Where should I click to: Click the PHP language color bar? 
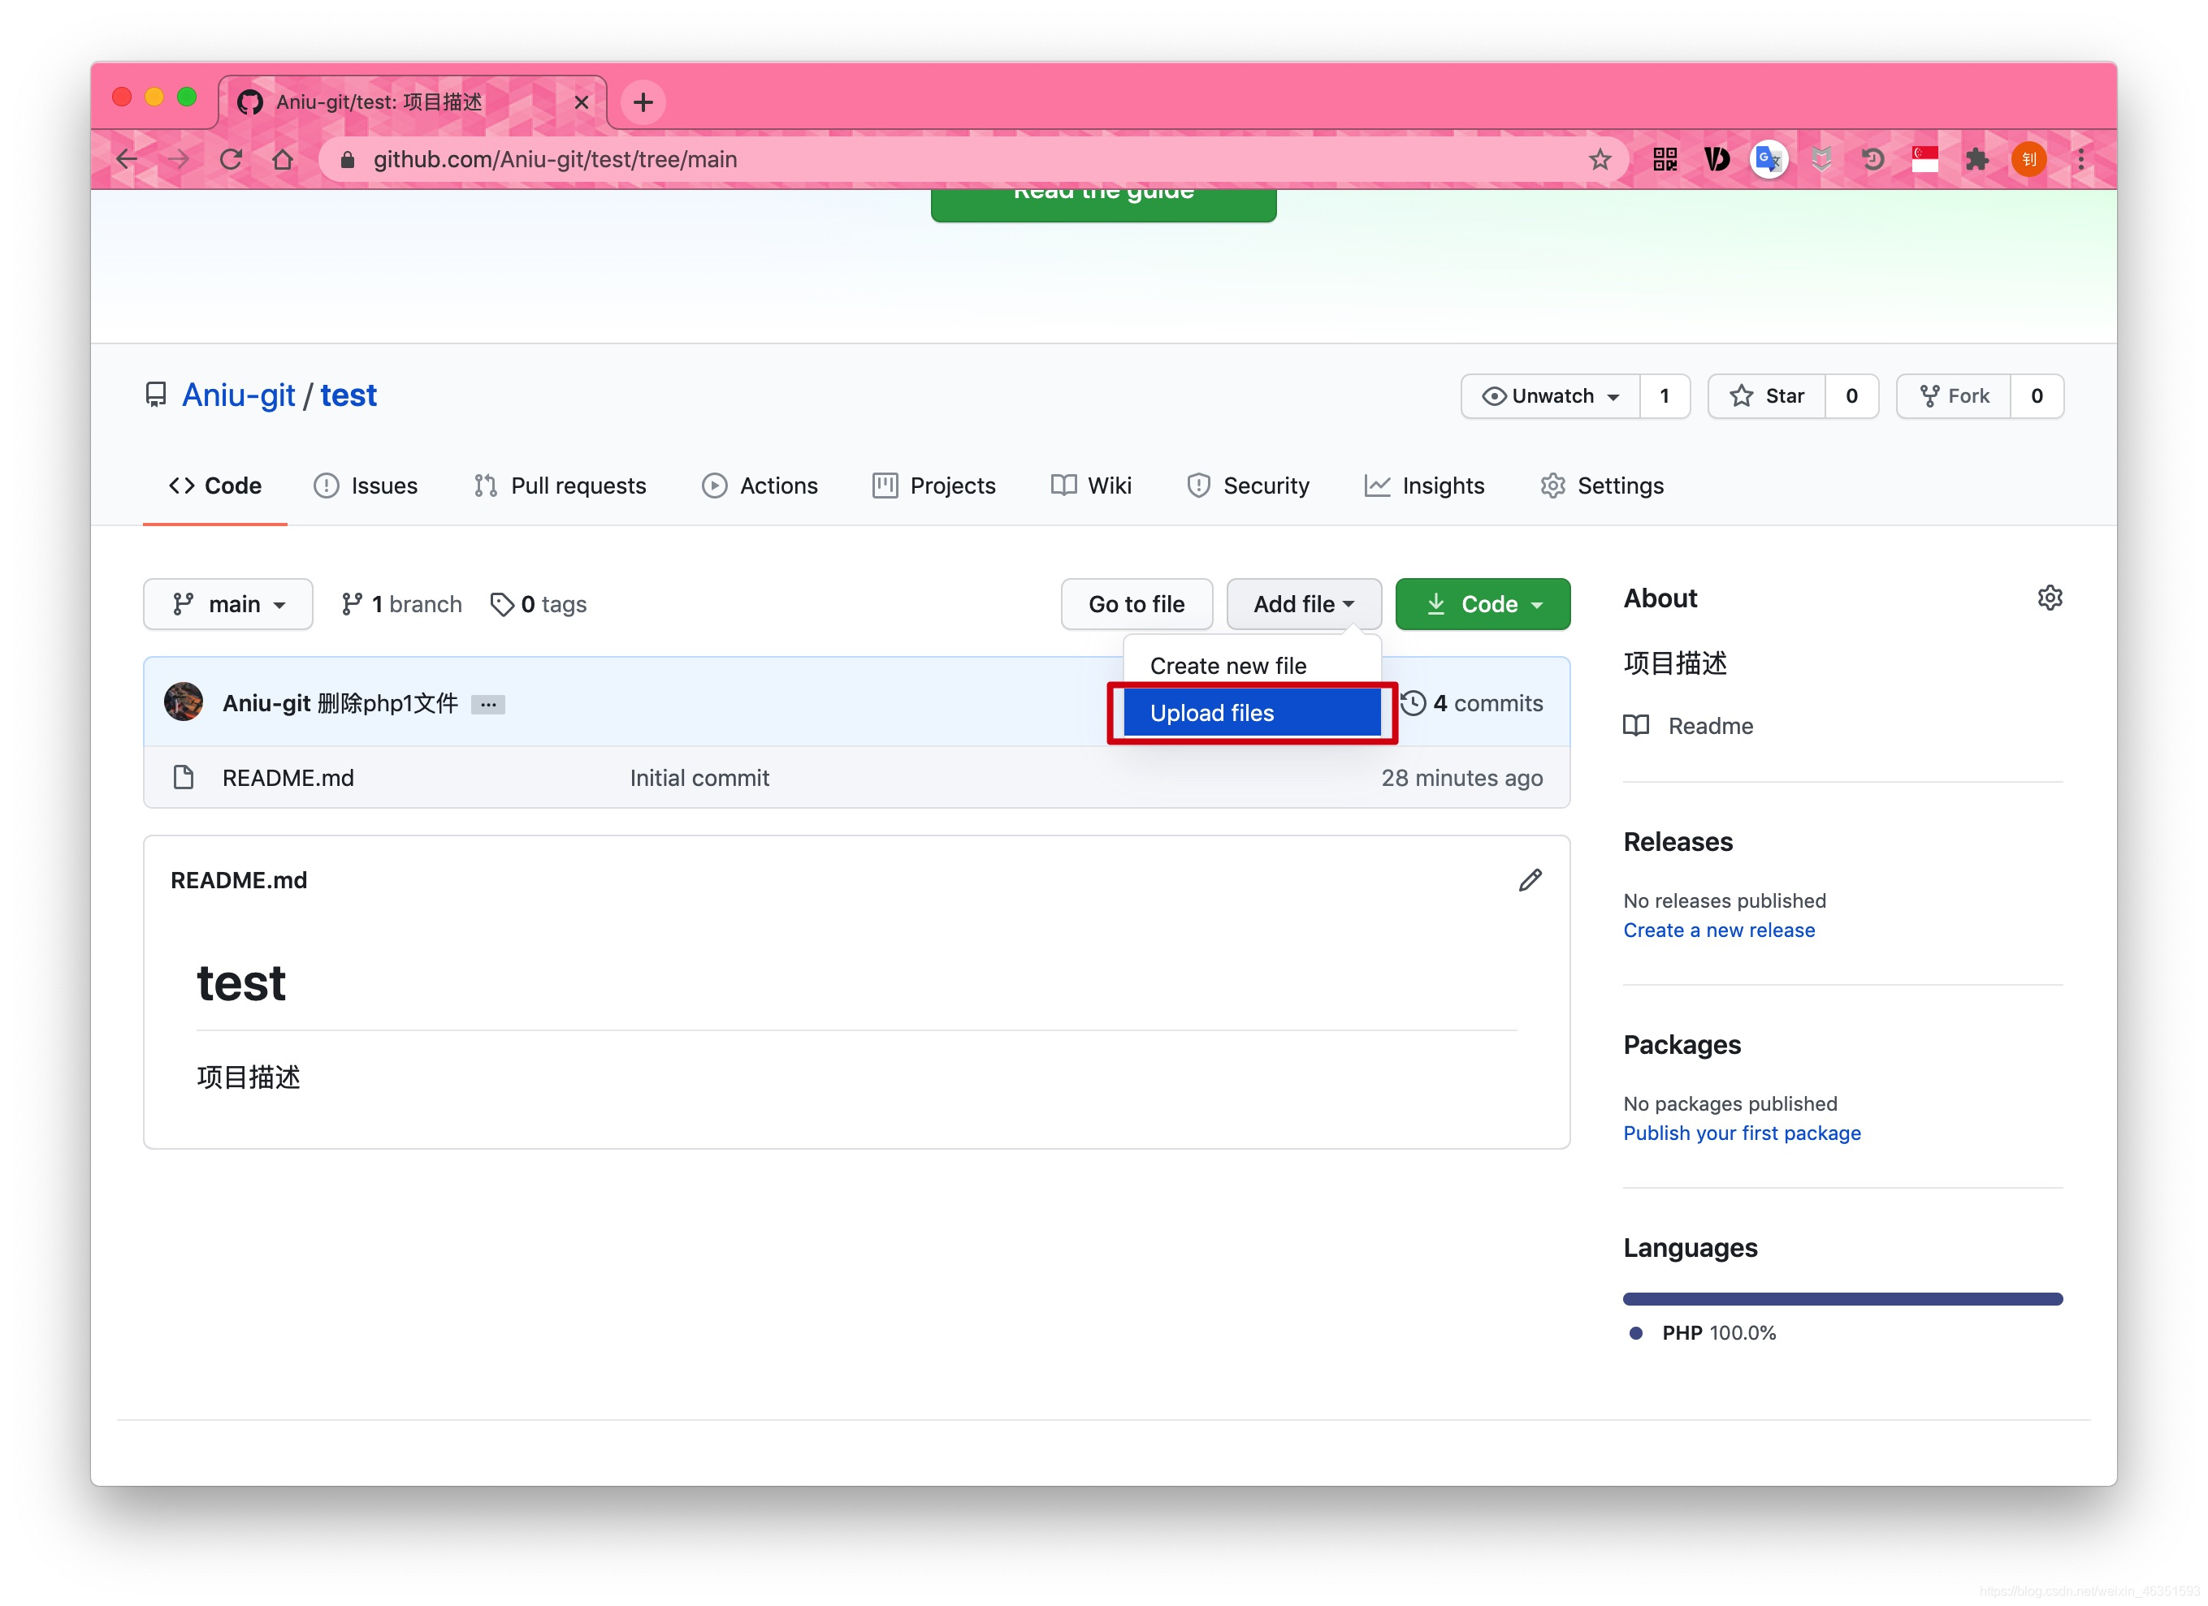1842,1298
